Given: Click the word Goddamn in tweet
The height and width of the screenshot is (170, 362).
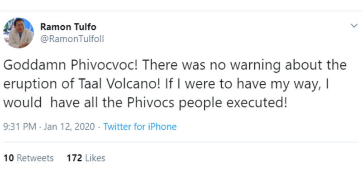Looking at the screenshot, I should tap(35, 66).
